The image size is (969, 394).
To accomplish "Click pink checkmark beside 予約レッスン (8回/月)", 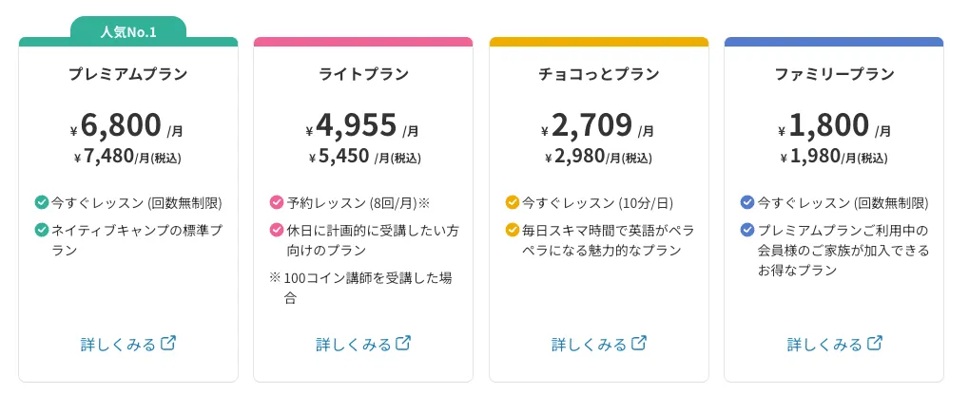I will (277, 202).
